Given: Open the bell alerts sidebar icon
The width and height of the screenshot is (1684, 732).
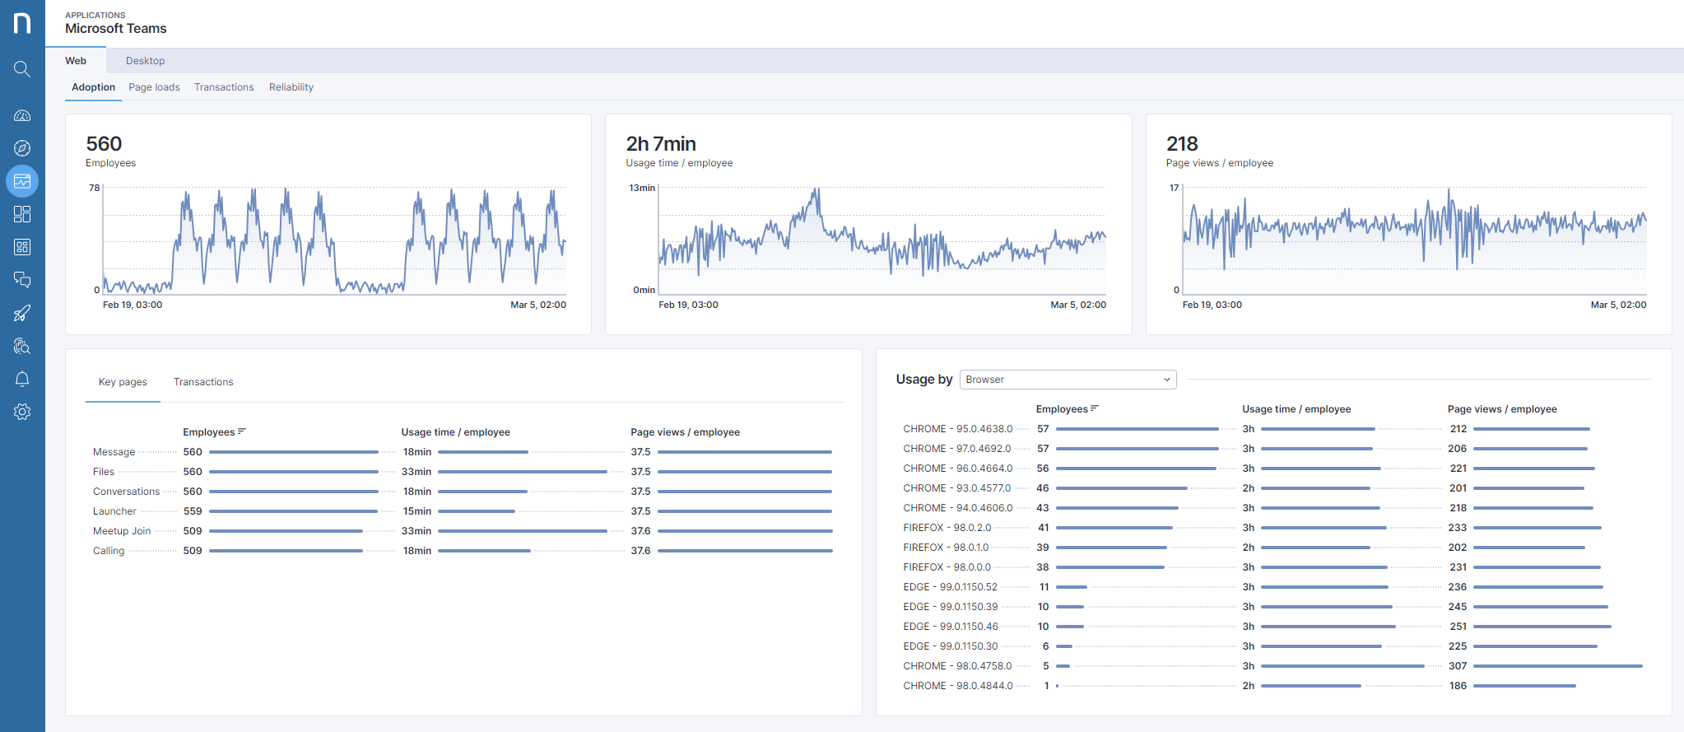Looking at the screenshot, I should (22, 379).
